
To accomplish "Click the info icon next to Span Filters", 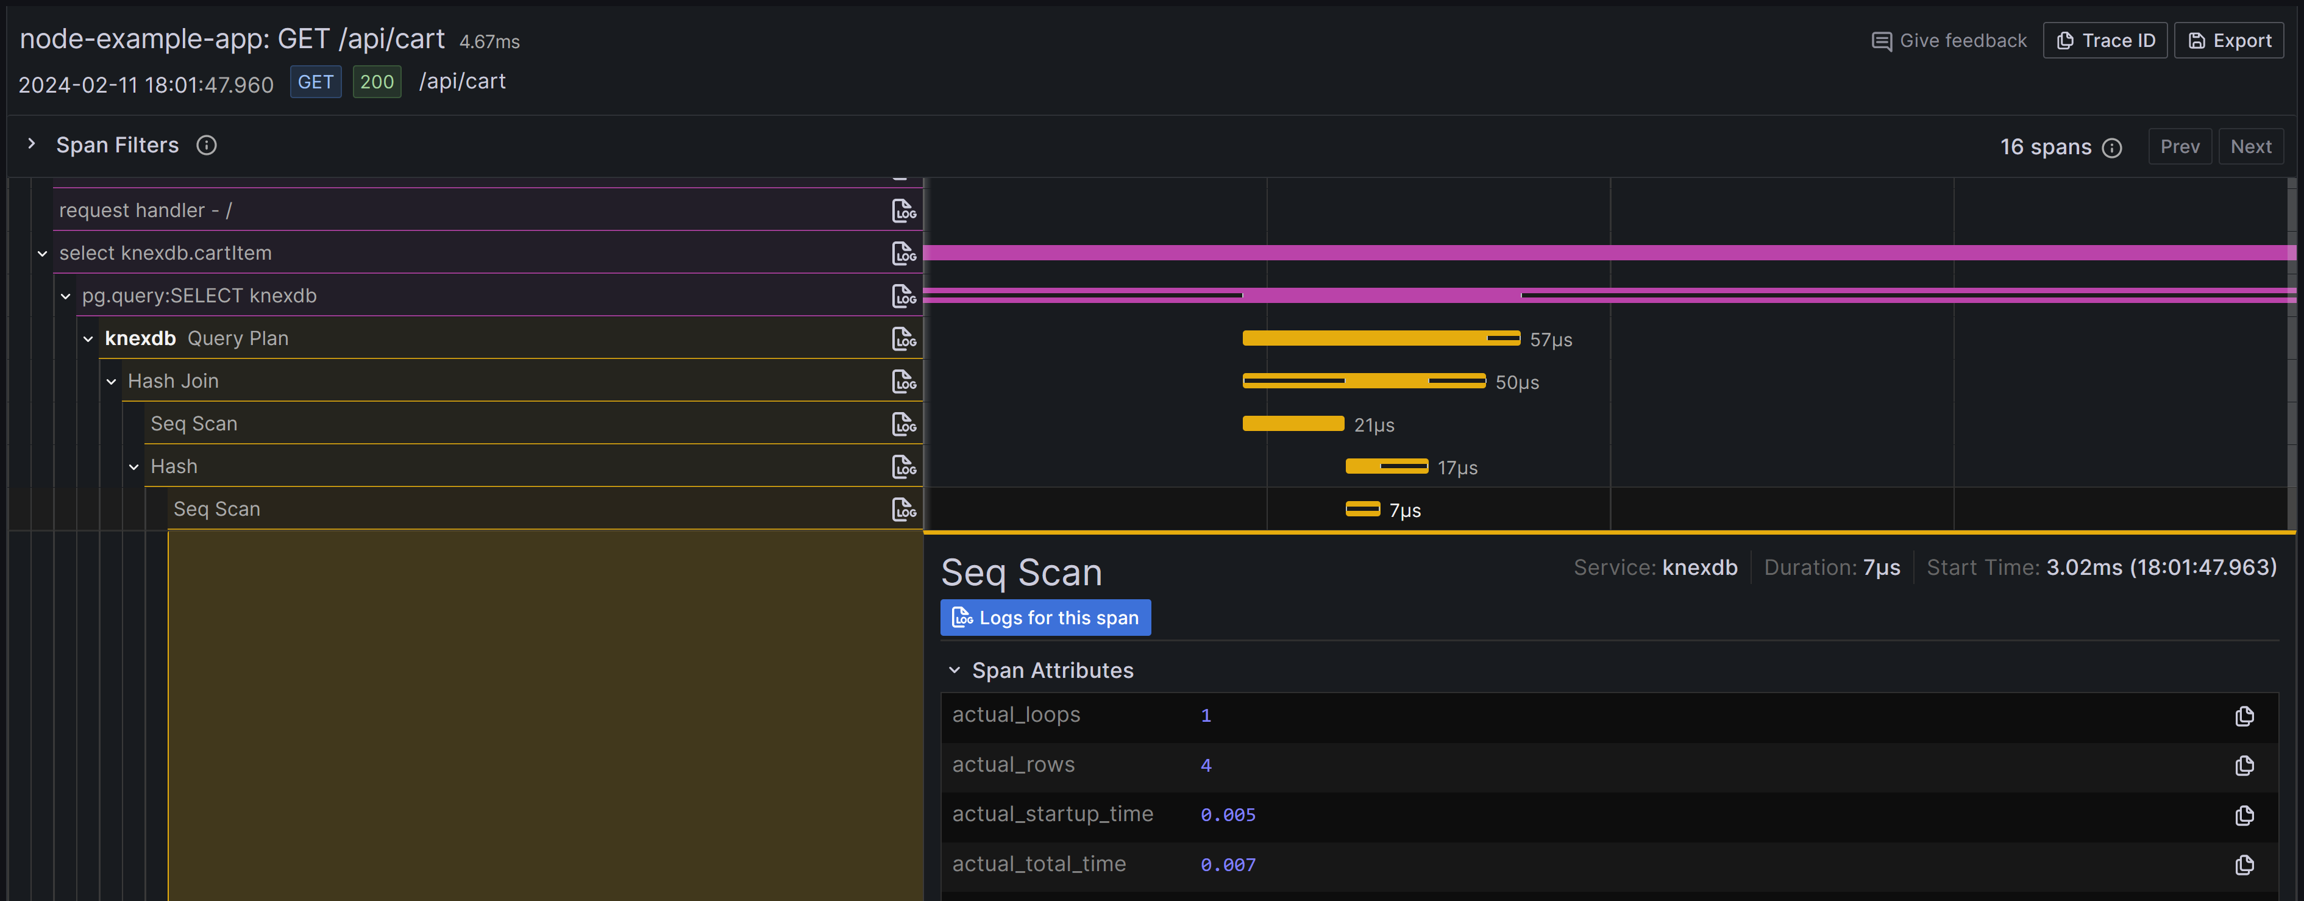I will 207,145.
